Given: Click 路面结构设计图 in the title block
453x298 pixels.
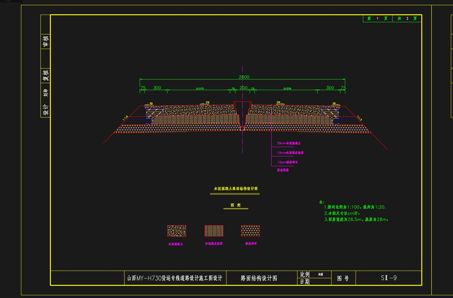Looking at the screenshot, I should tap(259, 278).
